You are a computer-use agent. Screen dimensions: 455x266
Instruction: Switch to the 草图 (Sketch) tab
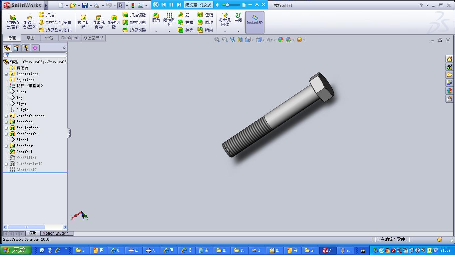click(x=31, y=38)
